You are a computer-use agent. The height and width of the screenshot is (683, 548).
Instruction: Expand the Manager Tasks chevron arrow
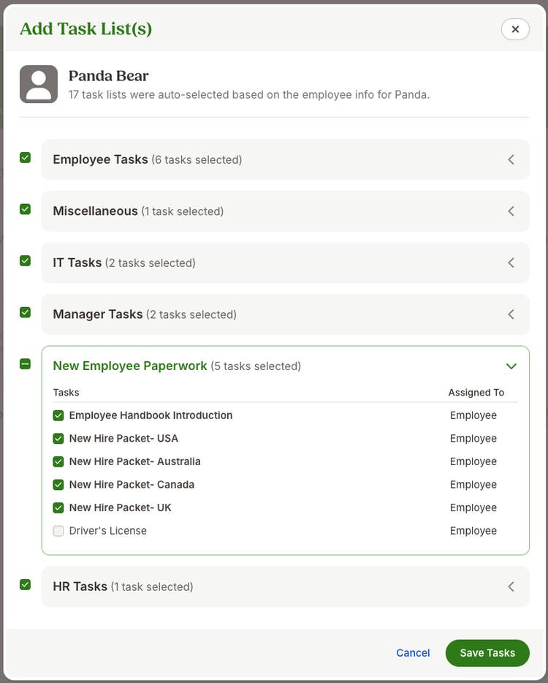(x=511, y=314)
